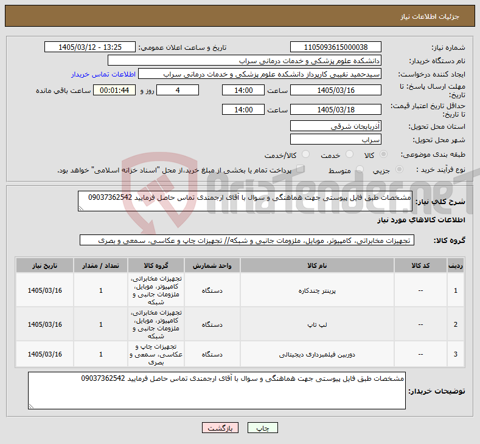Click the شرح کلی نیاز description textarea
The image size is (480, 444).
[245, 201]
